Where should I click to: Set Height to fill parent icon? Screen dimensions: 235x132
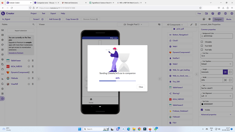pyautogui.click(x=230, y=72)
